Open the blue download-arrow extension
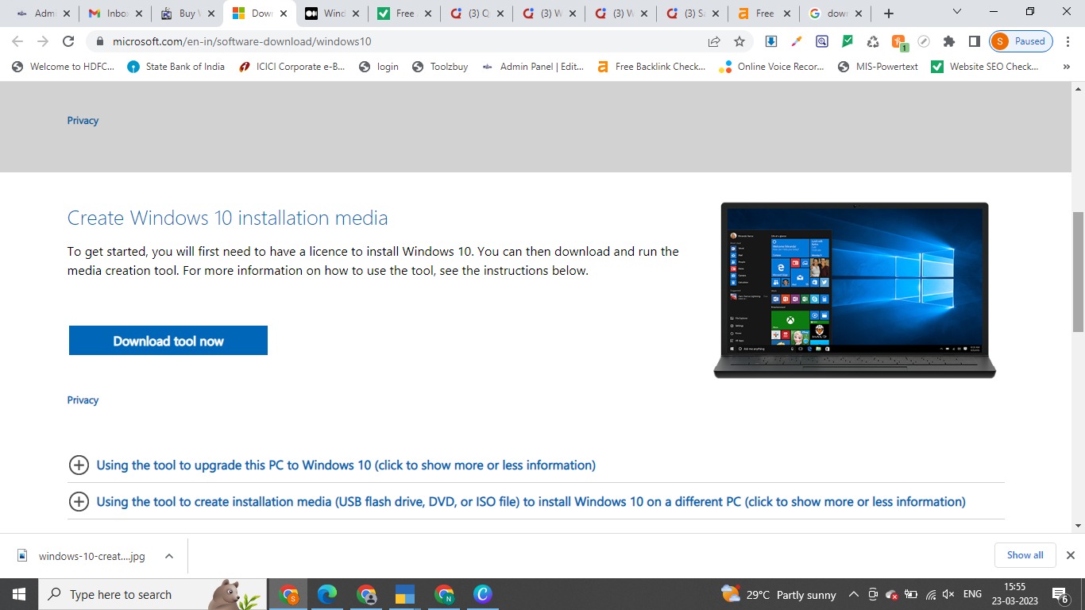The height and width of the screenshot is (610, 1085). [x=770, y=41]
